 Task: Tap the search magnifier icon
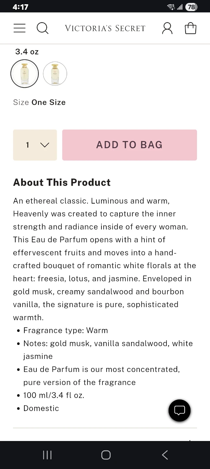pyautogui.click(x=42, y=28)
